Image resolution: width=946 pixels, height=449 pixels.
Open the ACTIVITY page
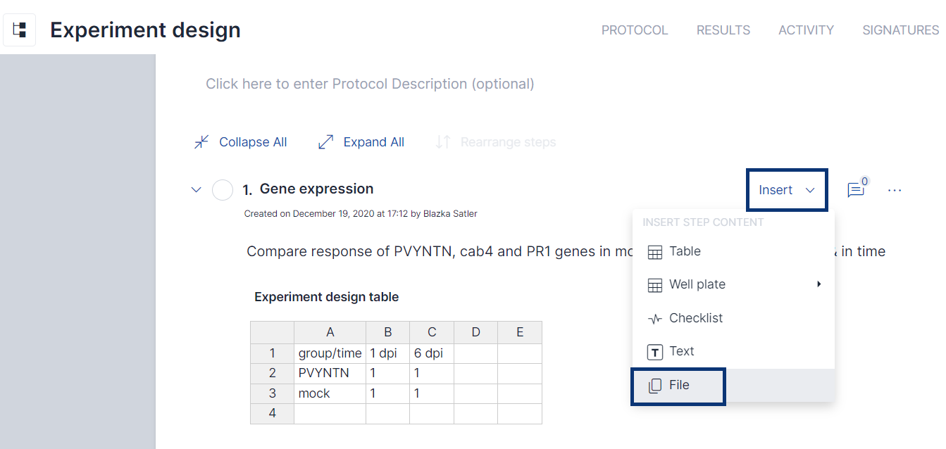pos(806,30)
